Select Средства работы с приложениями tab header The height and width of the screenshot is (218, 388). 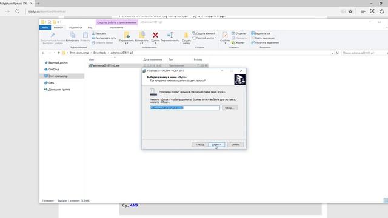click(116, 22)
